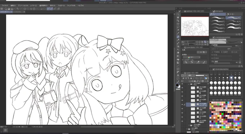Select the Gradient tool
245x134 pixels.
(x=178, y=62)
